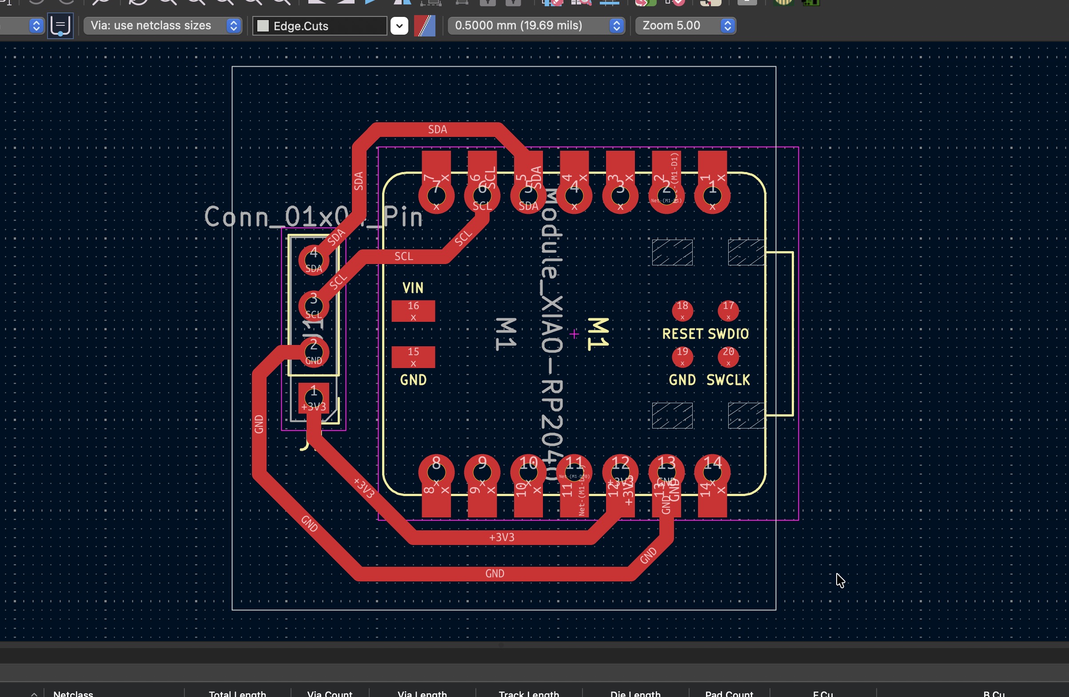1069x697 pixels.
Task: Select the VIN pad 16 on the module
Action: point(413,311)
